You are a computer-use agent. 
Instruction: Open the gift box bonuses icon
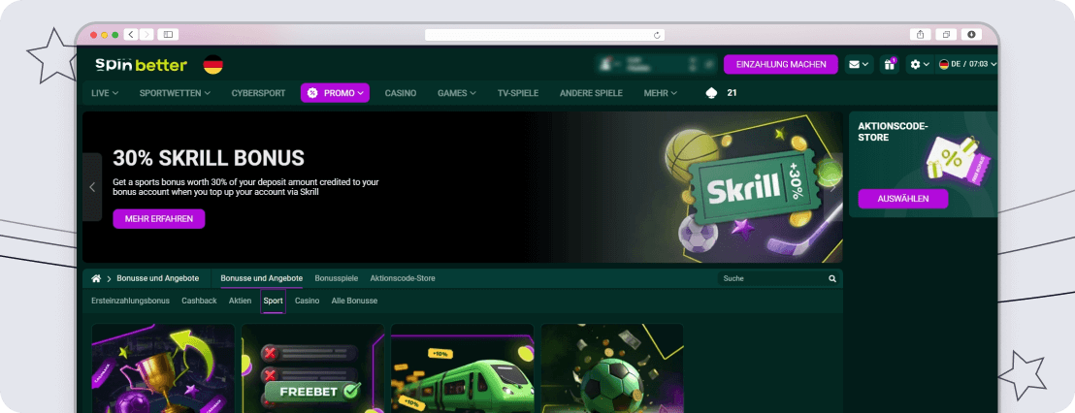click(x=890, y=64)
